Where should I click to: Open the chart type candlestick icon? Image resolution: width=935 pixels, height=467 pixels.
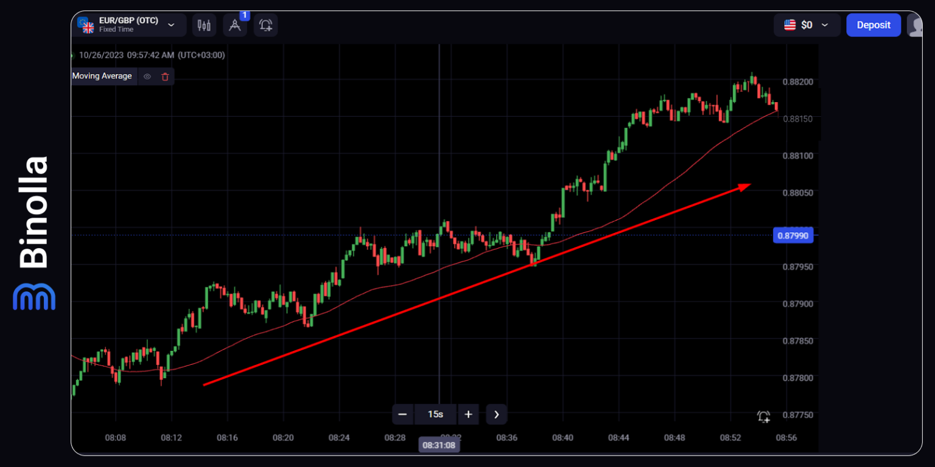pyautogui.click(x=204, y=25)
